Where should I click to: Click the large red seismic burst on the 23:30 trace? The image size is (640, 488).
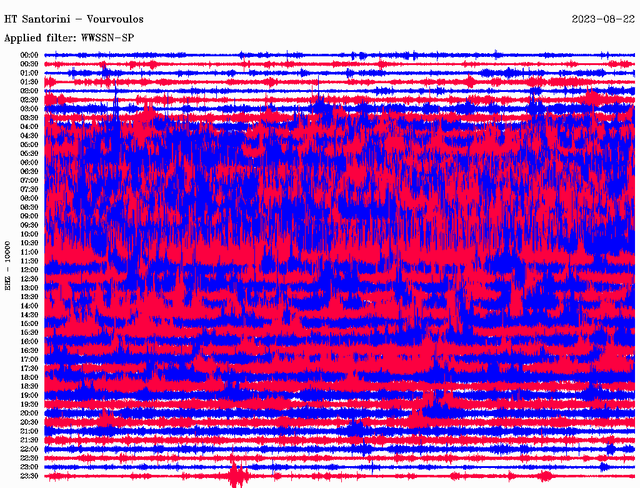pyautogui.click(x=237, y=475)
